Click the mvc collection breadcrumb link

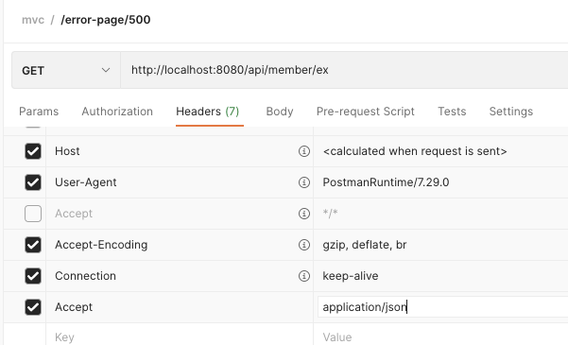[33, 20]
